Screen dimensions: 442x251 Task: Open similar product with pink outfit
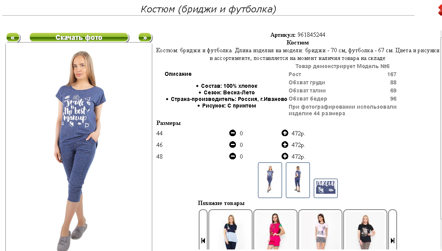pyautogui.click(x=275, y=230)
